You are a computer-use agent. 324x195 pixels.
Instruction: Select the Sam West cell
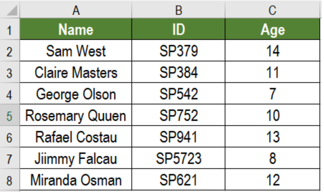76,51
